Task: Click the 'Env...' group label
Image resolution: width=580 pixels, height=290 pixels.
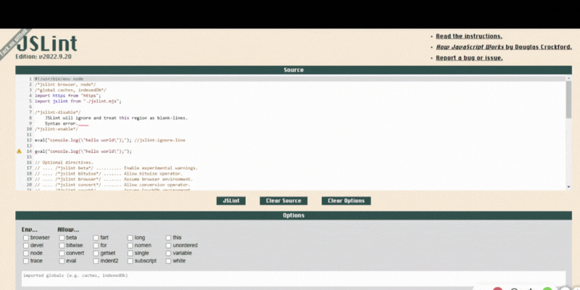Action: tap(30, 230)
